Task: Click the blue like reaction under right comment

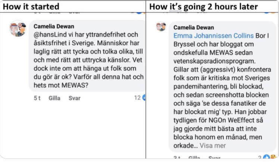Action: (x=266, y=157)
